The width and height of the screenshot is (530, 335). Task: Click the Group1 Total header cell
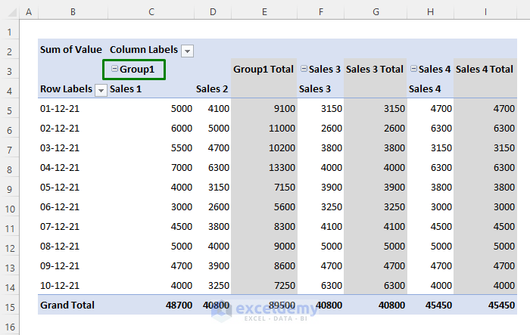263,70
